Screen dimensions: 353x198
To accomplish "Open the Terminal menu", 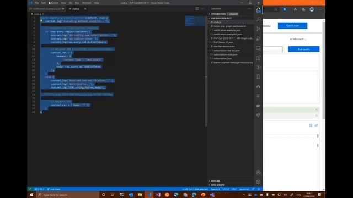I will (x=87, y=3).
